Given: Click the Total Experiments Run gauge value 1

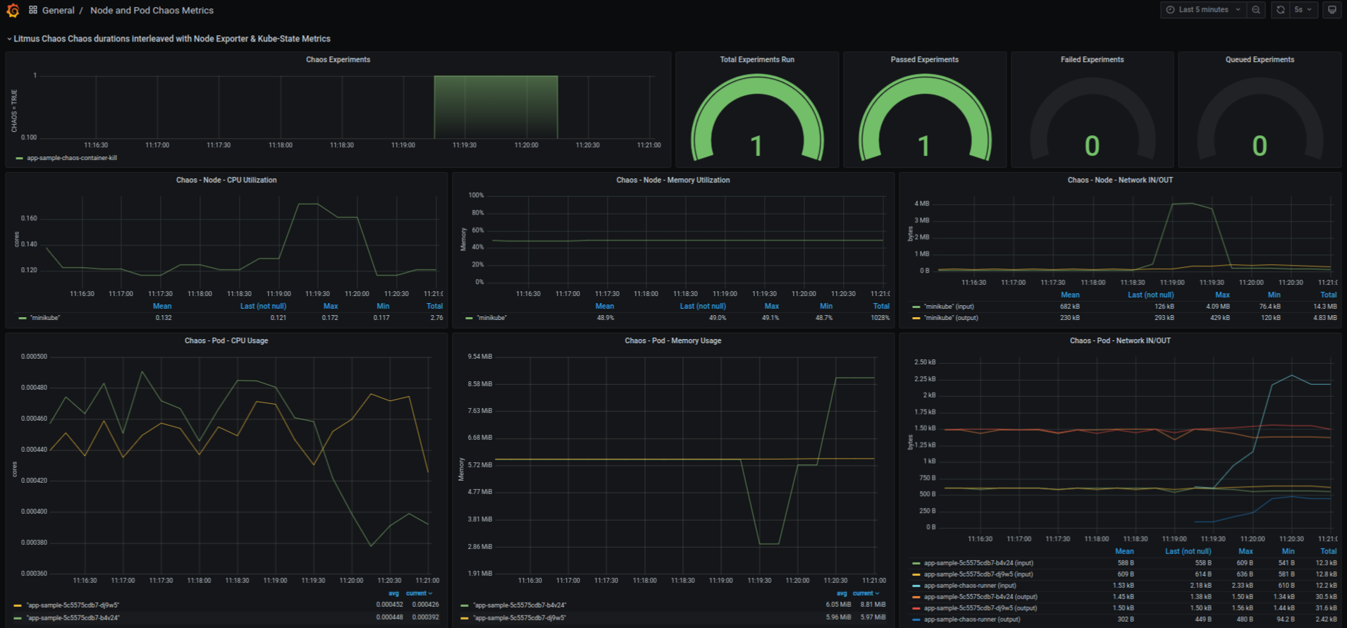Looking at the screenshot, I should point(756,147).
